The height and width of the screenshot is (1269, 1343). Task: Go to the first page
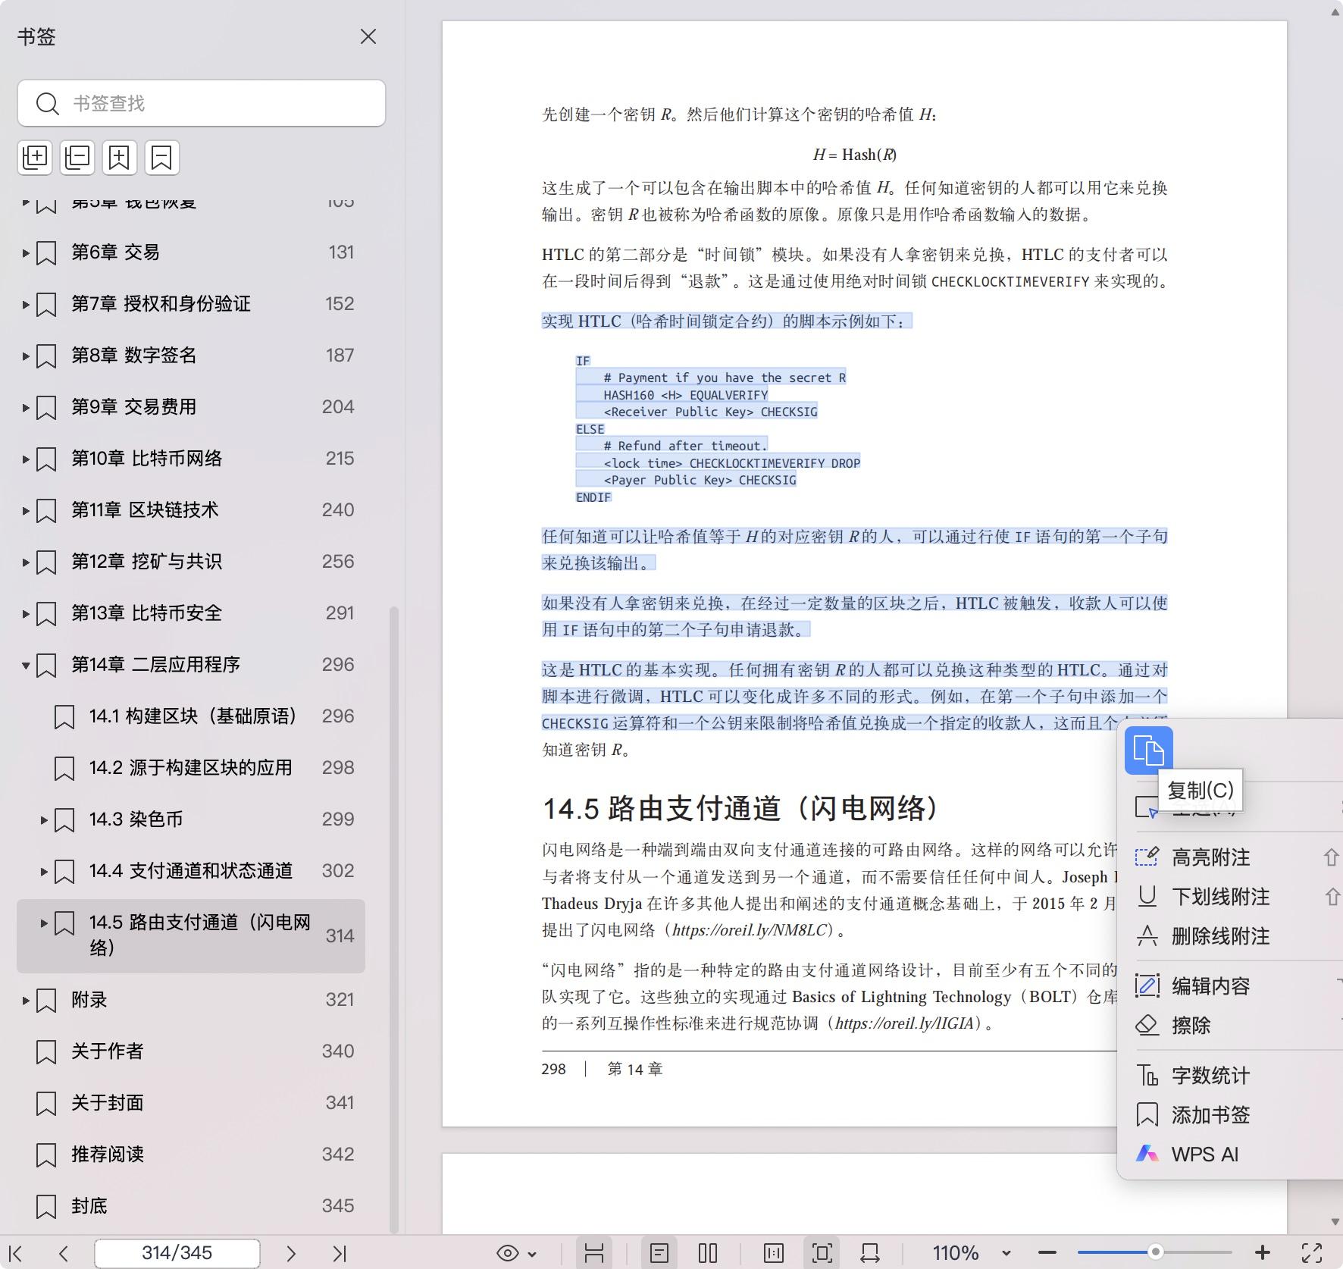tap(15, 1254)
